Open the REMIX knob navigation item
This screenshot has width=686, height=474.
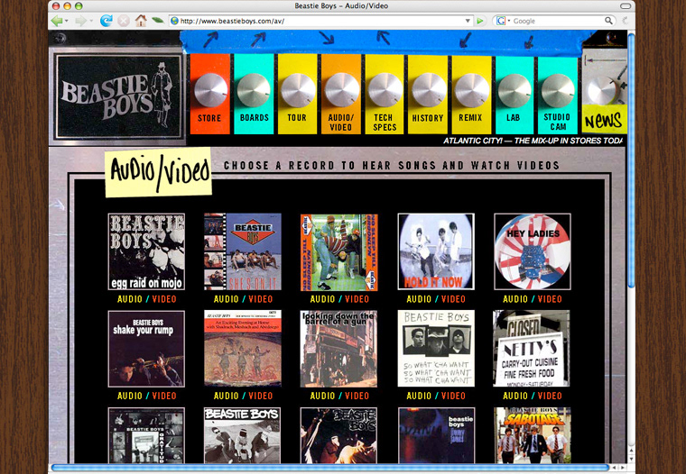[471, 94]
